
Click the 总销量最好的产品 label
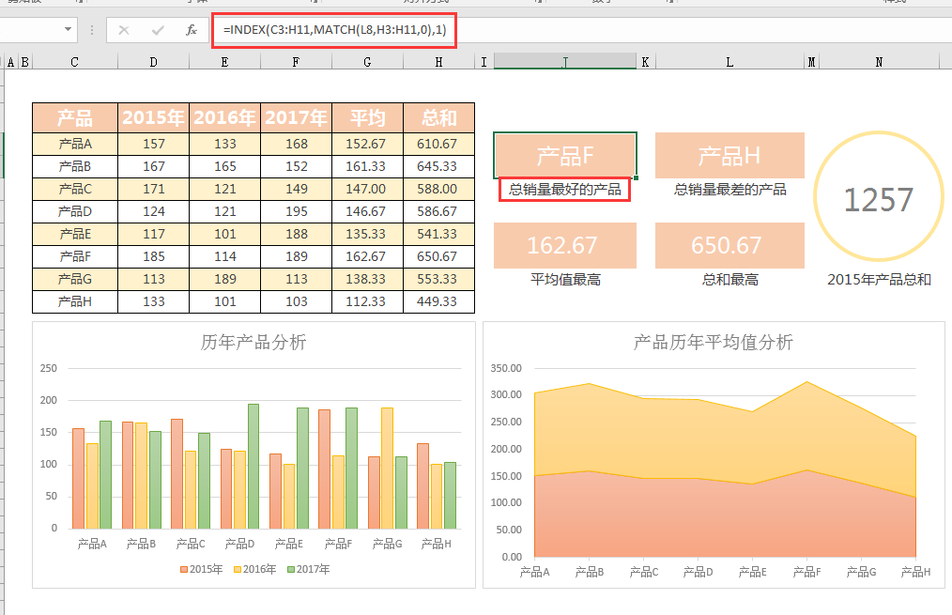[565, 190]
